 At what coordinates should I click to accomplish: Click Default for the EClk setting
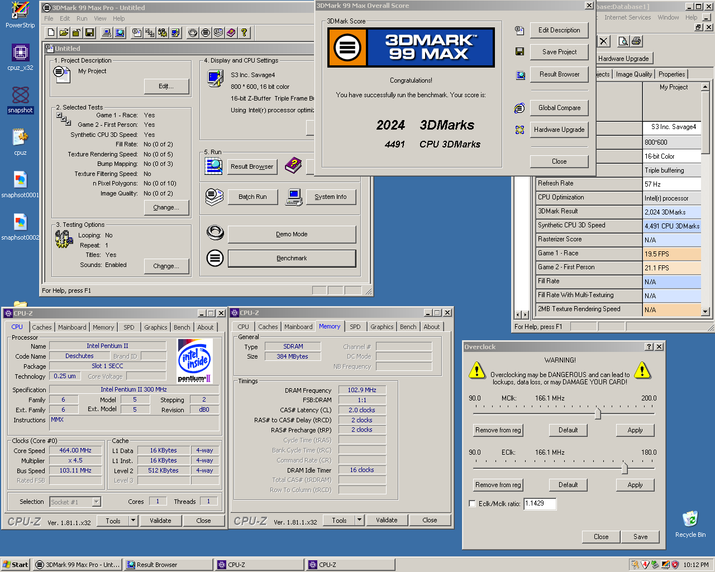[x=568, y=485]
